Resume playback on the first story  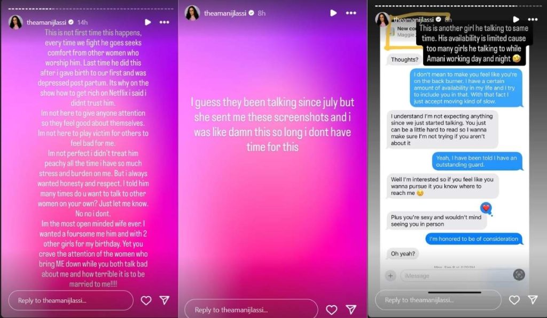148,22
